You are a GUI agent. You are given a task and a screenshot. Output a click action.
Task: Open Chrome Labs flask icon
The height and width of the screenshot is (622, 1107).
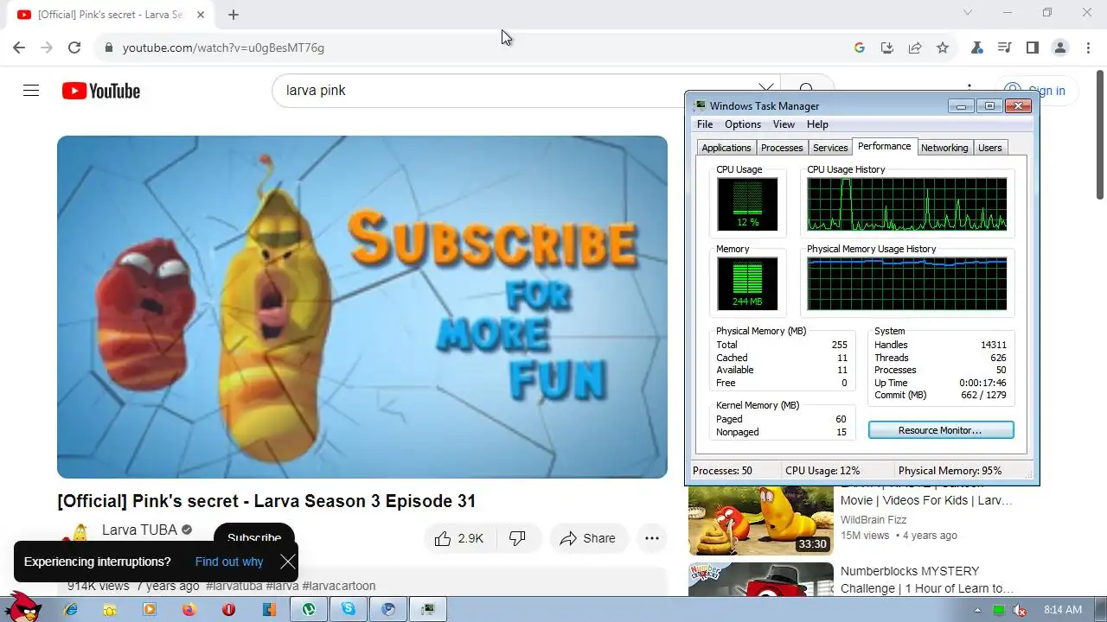point(977,48)
